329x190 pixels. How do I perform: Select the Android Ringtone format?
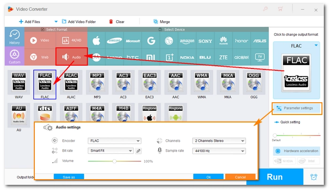[x=176, y=113]
